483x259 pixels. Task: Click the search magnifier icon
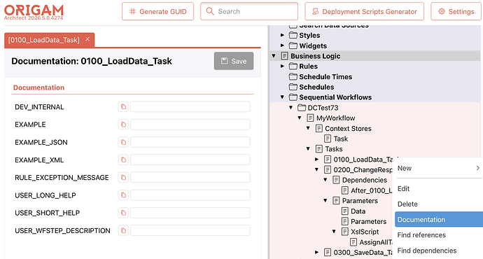tap(210, 11)
